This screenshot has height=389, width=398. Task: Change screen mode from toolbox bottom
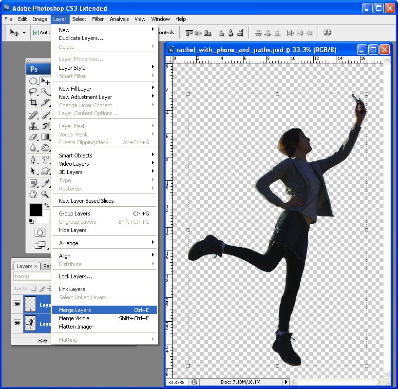[40, 245]
